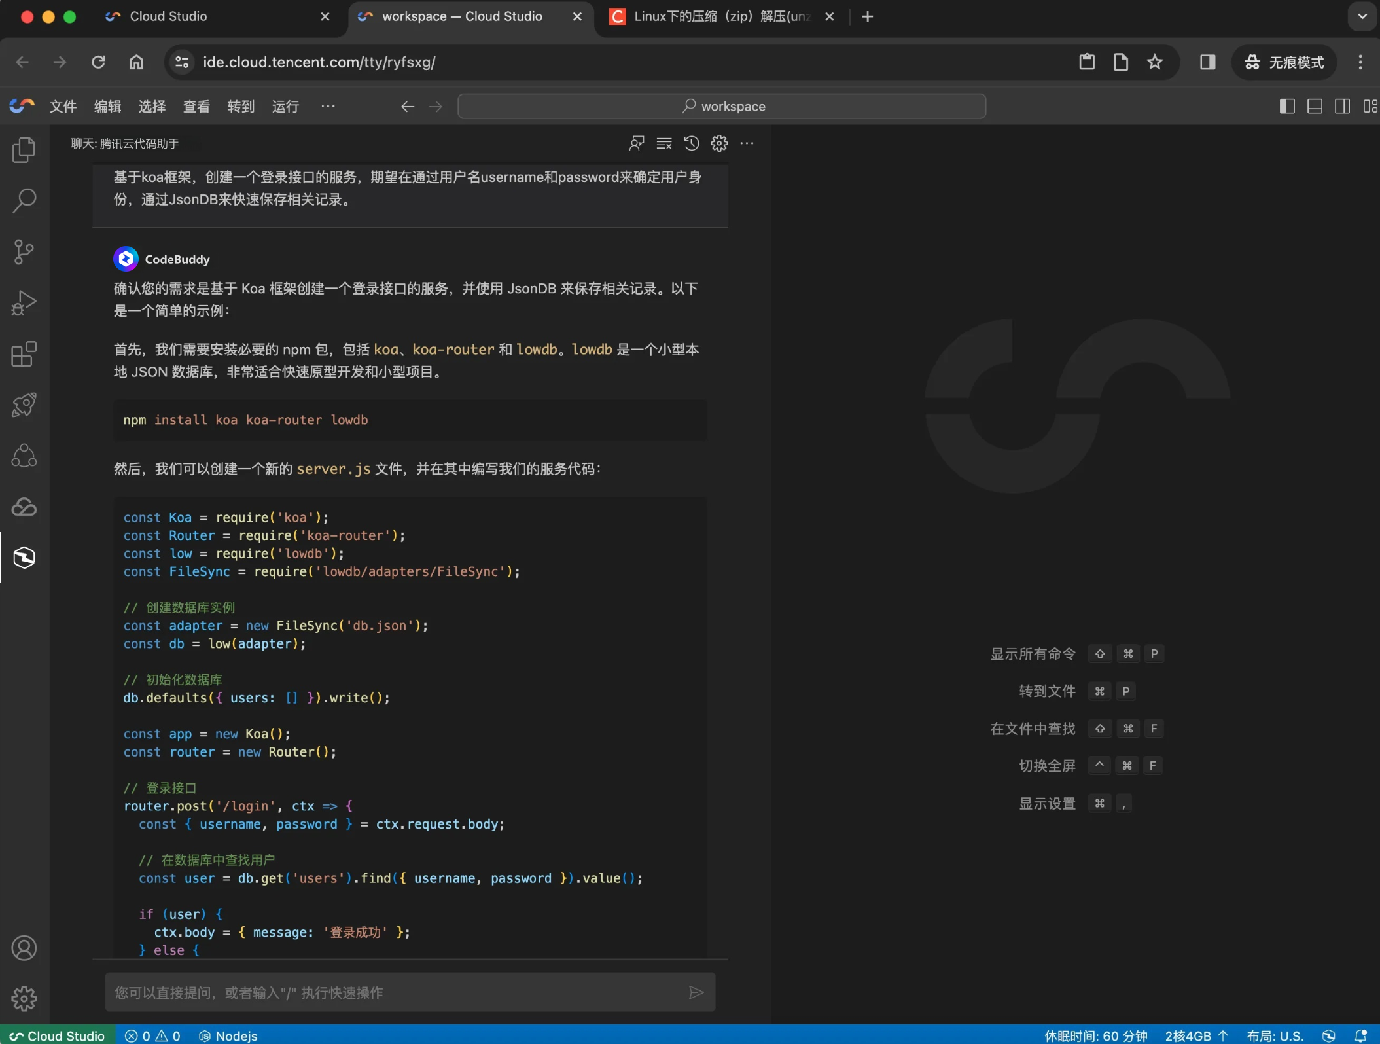Screen dimensions: 1380x1044
Task: Open chat panel more actions ellipsis
Action: [x=747, y=143]
